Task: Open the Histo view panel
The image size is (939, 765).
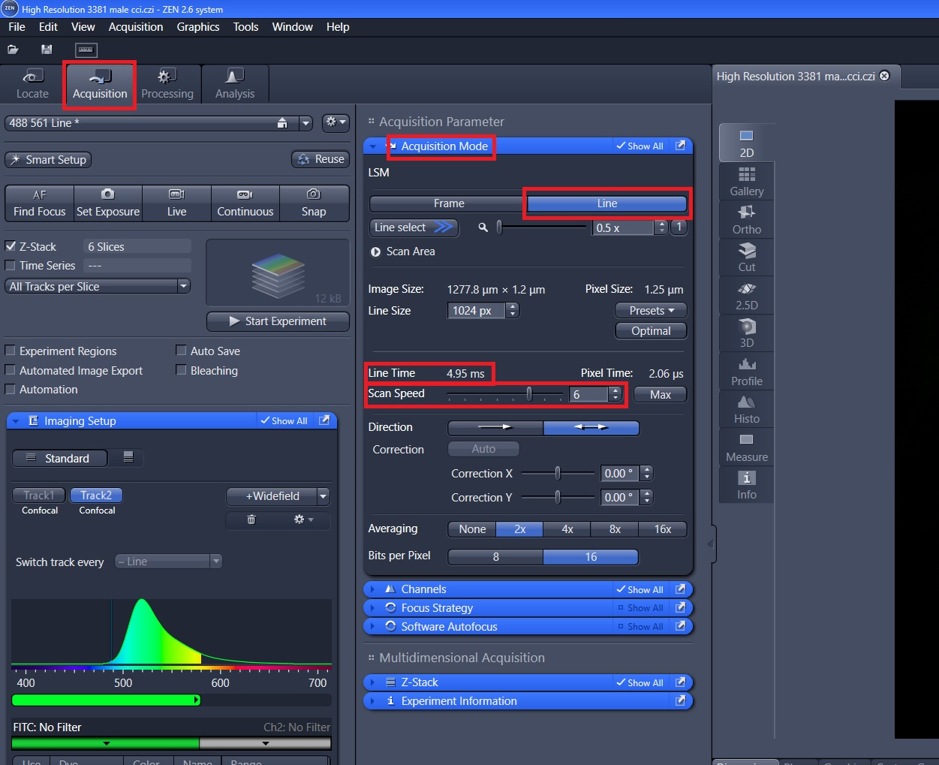Action: (746, 408)
